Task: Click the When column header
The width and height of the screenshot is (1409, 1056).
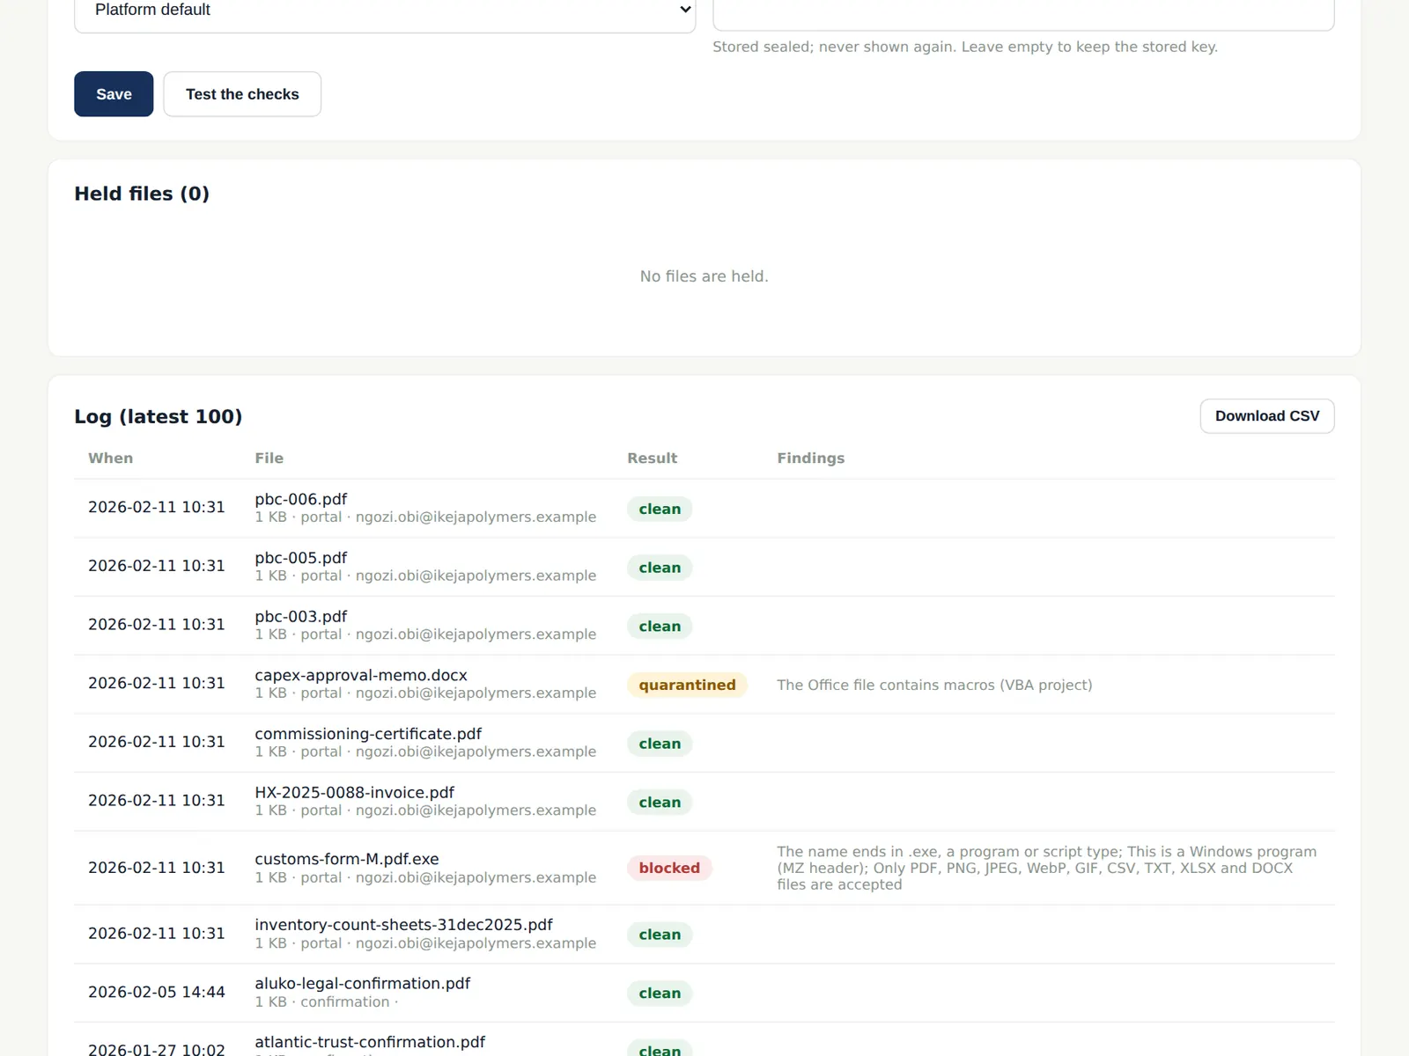Action: (x=111, y=458)
